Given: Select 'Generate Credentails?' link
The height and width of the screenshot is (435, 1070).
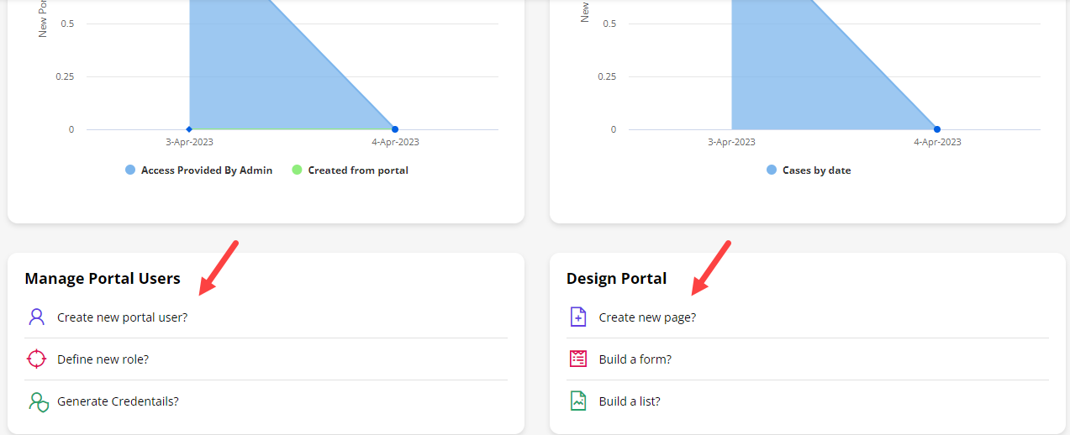Looking at the screenshot, I should tap(118, 401).
